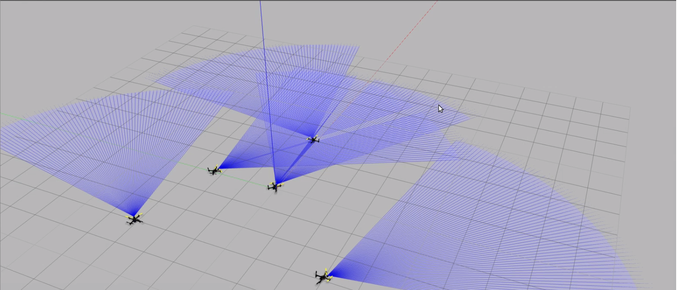The image size is (678, 290).
Task: Select the leftmost quadcopter drone model
Action: [134, 219]
